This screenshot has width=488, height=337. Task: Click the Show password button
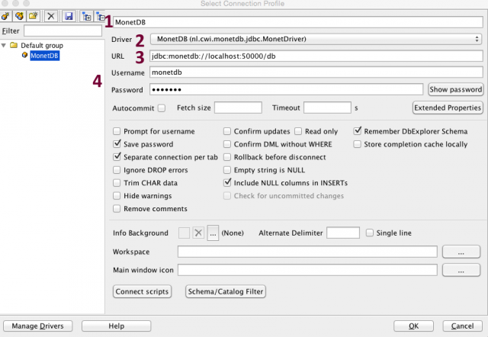coord(454,89)
